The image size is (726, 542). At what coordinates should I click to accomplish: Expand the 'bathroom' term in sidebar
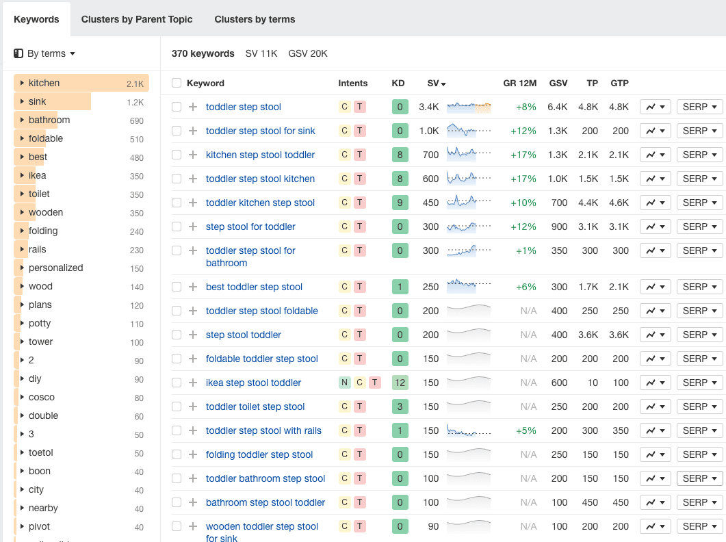click(x=23, y=120)
